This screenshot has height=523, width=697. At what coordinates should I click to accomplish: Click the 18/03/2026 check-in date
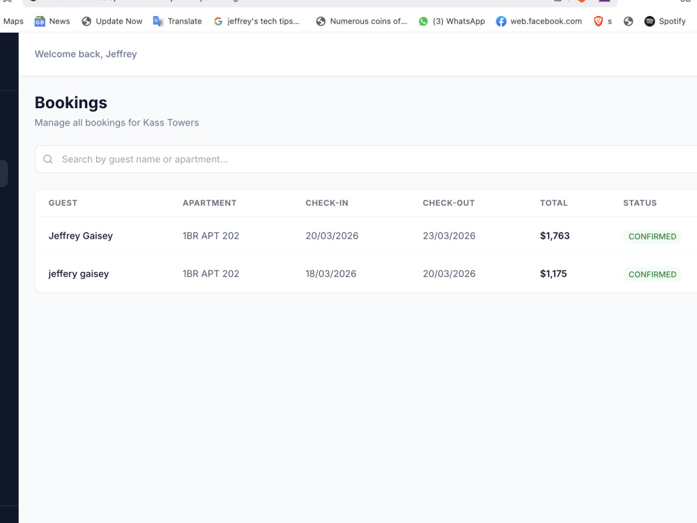pyautogui.click(x=330, y=274)
